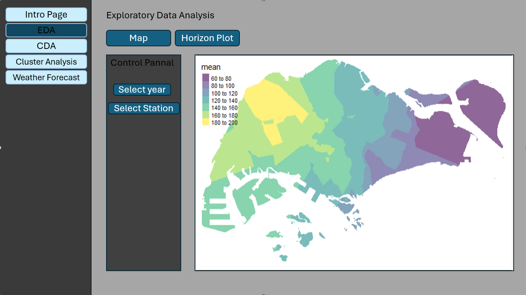Select the EDA sidebar item

46,30
